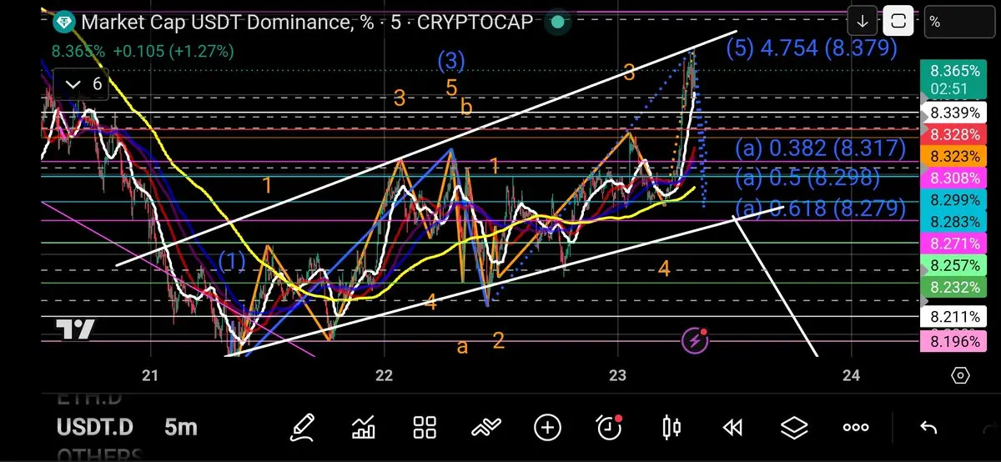Select the 8.323% orange price label
The image size is (1001, 462).
pyautogui.click(x=954, y=155)
